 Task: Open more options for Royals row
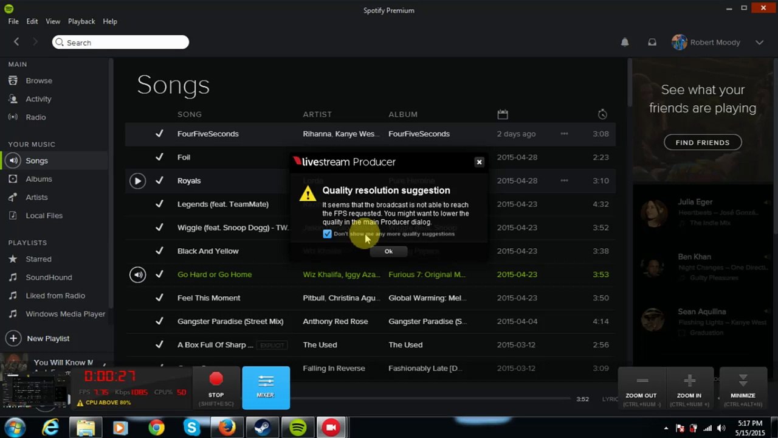[x=564, y=181]
